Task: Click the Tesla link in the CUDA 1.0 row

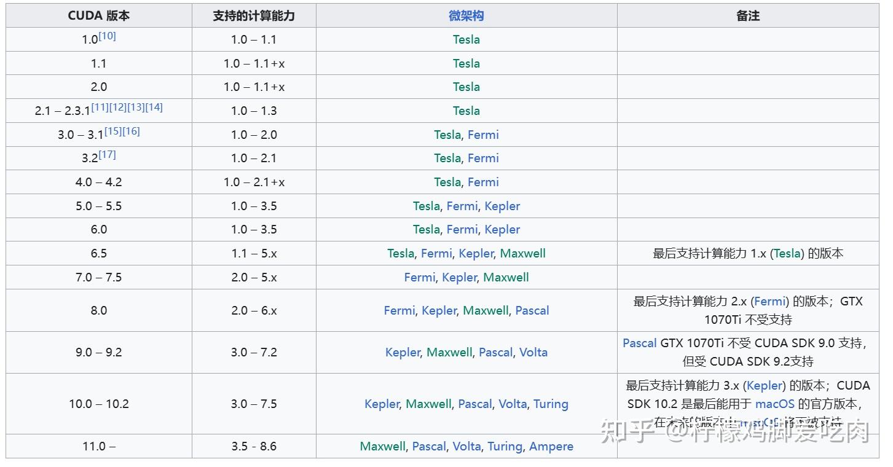Action: (466, 39)
